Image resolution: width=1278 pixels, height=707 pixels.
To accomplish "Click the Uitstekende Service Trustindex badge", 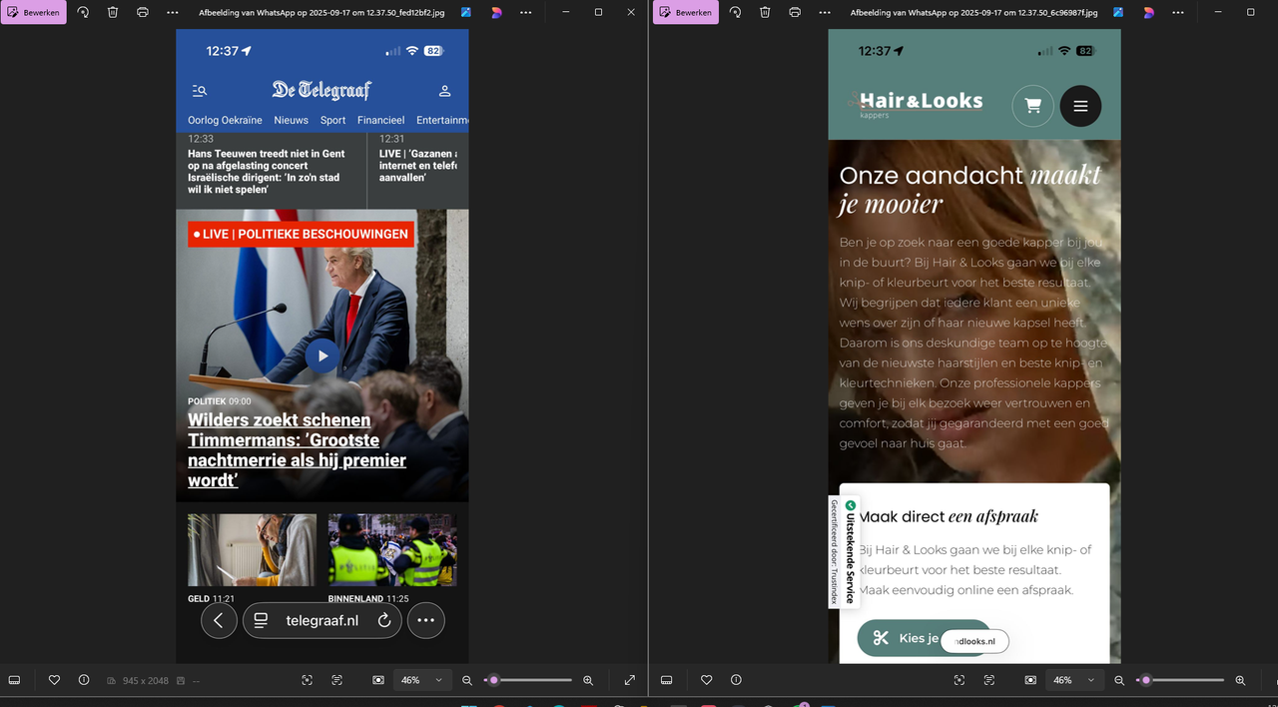I will (x=844, y=551).
